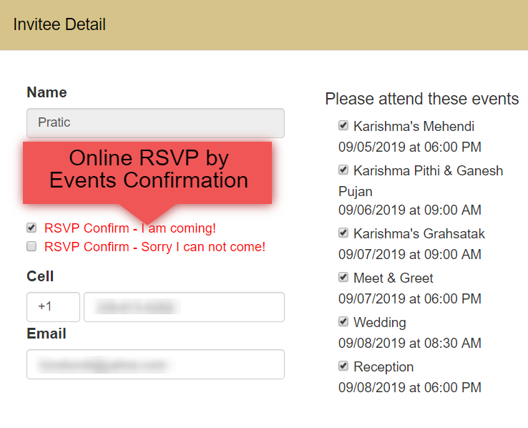Click the red Online RSVP callout banner

147,172
